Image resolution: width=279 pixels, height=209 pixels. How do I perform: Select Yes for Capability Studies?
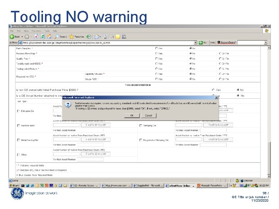coord(157,74)
